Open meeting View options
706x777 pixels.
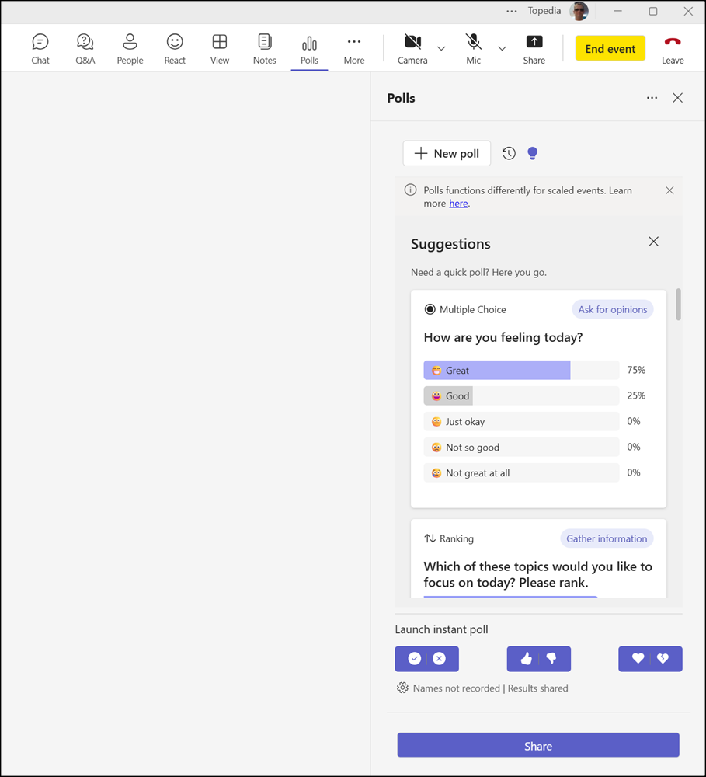pyautogui.click(x=219, y=47)
